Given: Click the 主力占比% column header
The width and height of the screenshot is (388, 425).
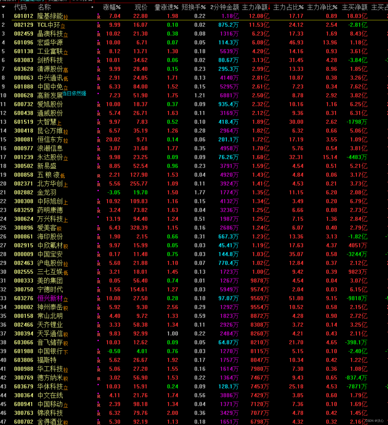Looking at the screenshot, I should click(x=288, y=7).
